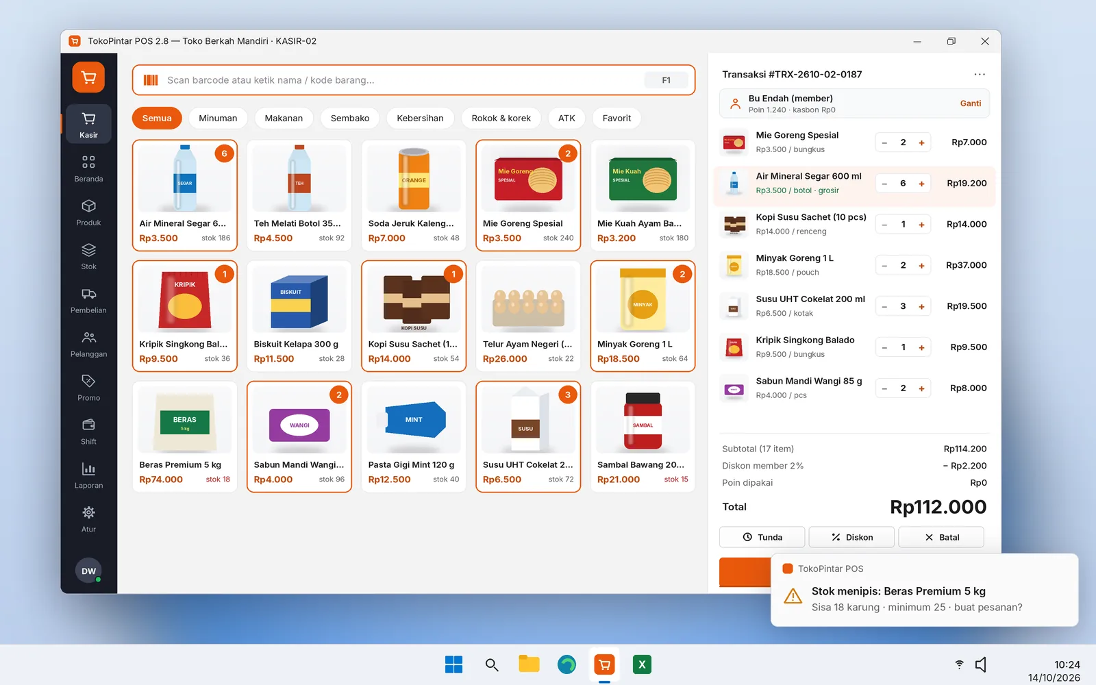
Task: Click the DW user avatar
Action: click(88, 571)
